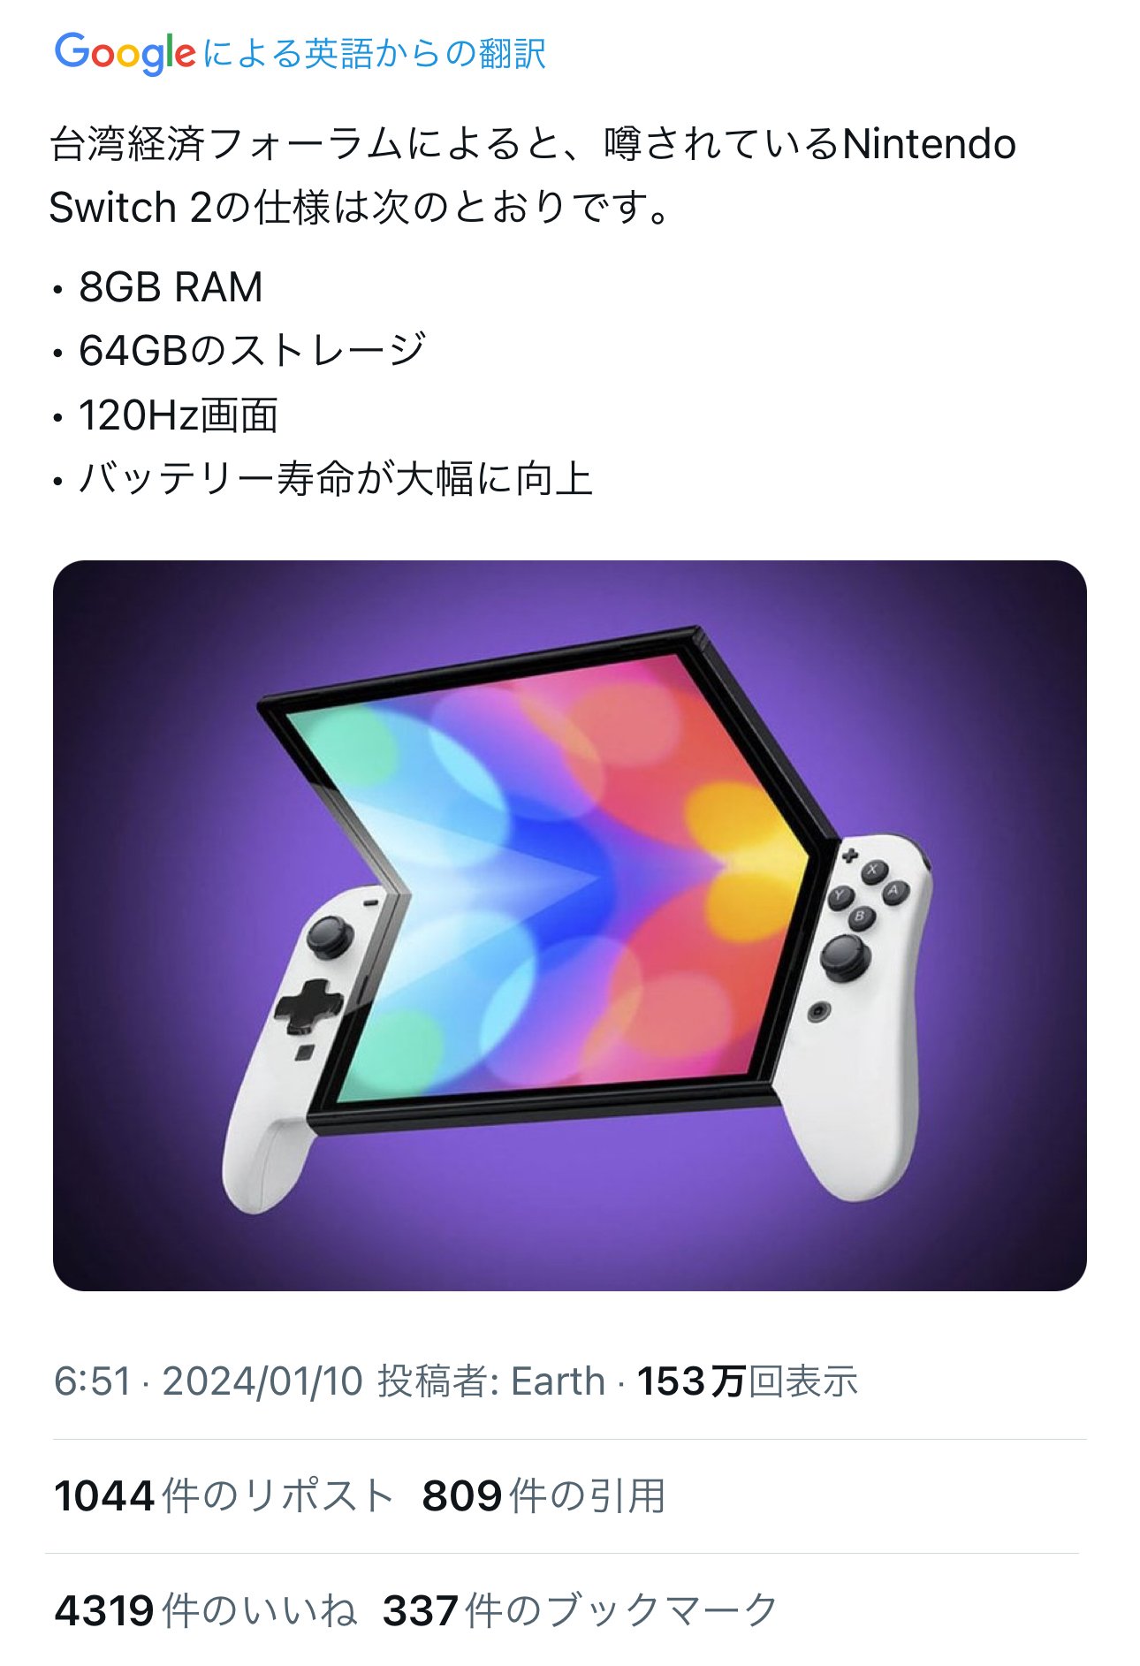Tap the による英語からの翻訳 translation link
This screenshot has height=1666, width=1140.
point(375,54)
